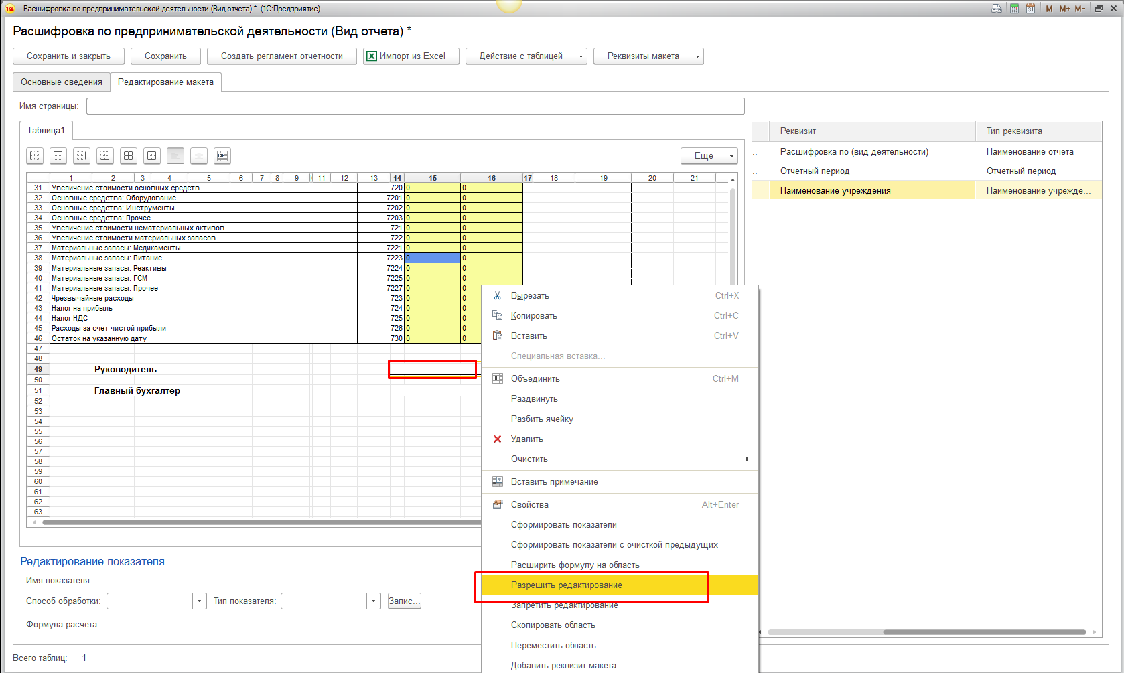Toggle left text alignment button
This screenshot has width=1124, height=673.
point(175,156)
